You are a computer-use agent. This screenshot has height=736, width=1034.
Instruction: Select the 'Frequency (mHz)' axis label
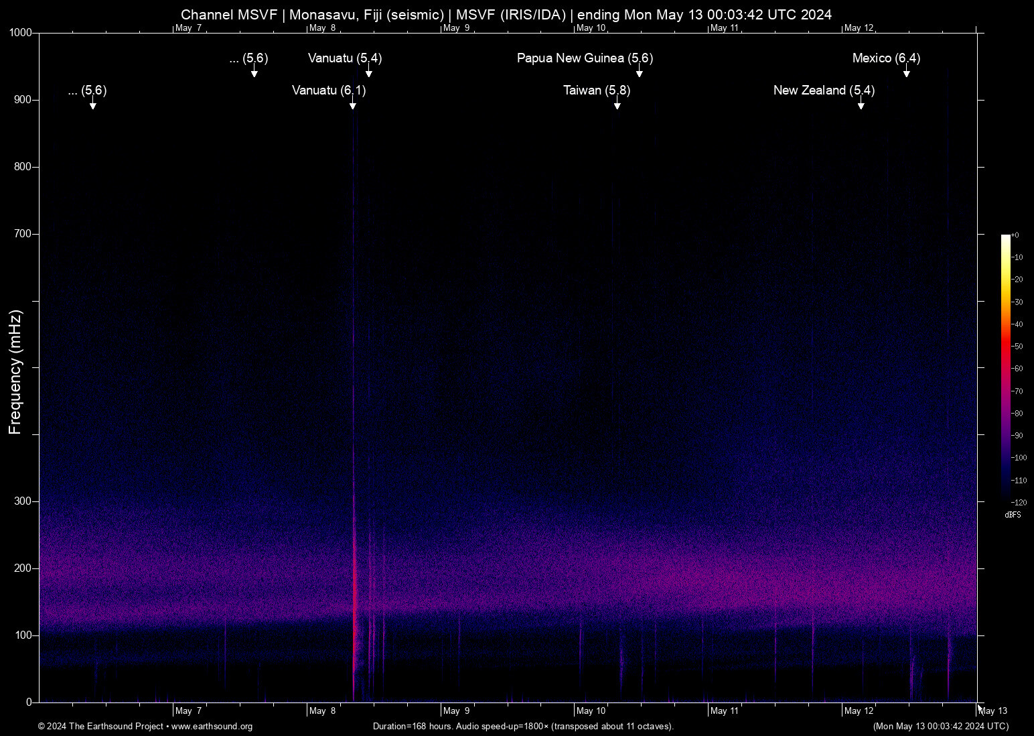[x=15, y=372]
